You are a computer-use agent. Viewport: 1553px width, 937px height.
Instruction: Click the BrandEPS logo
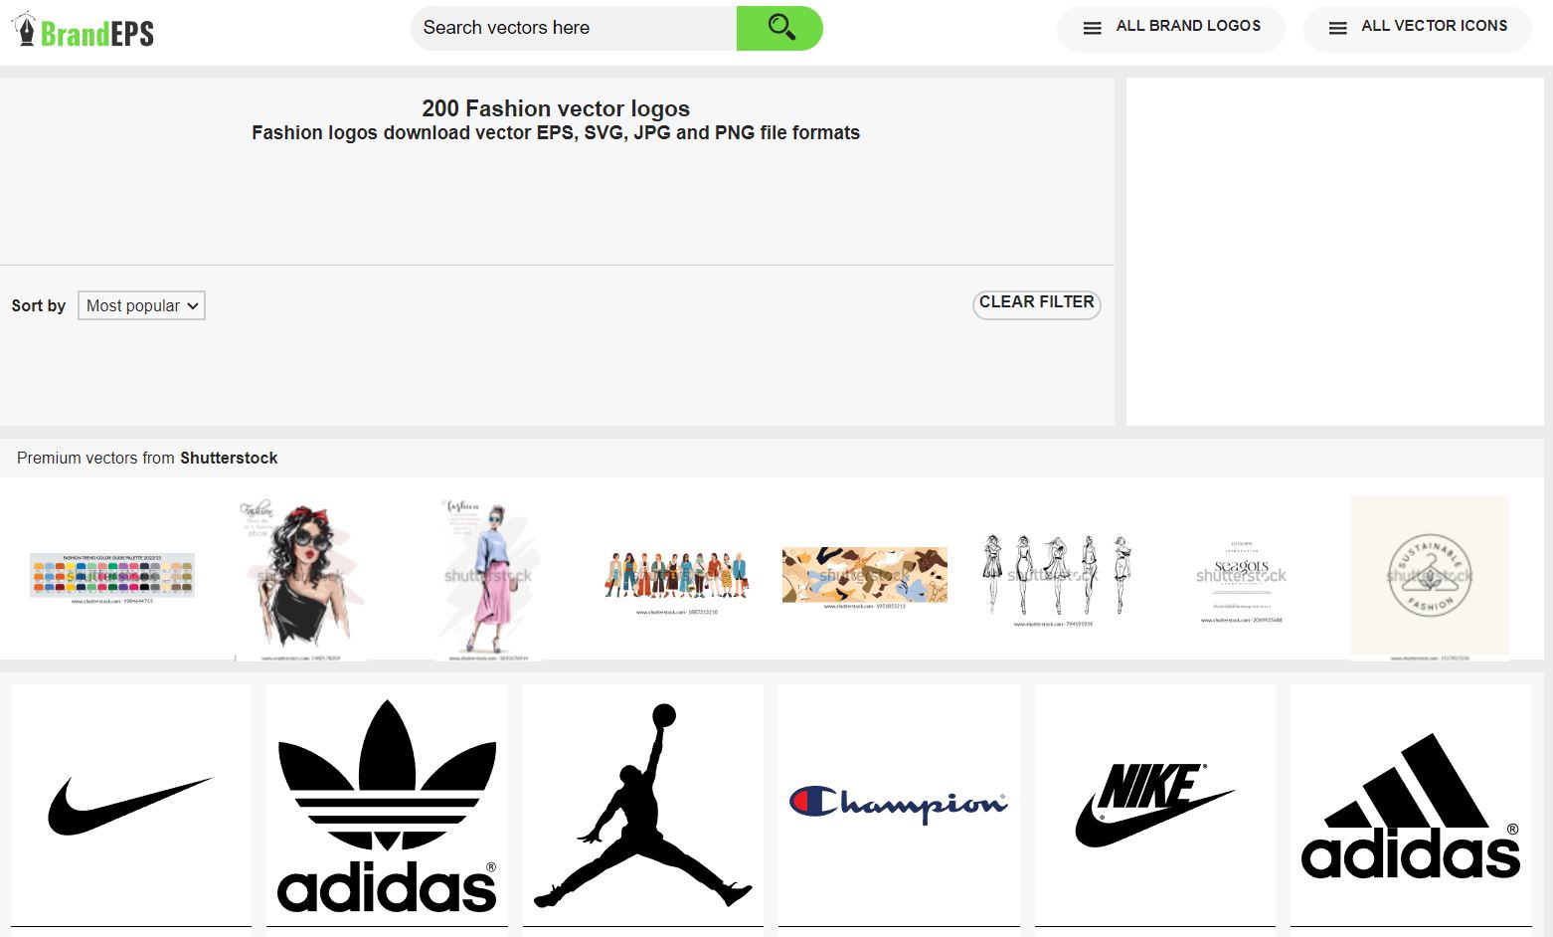pyautogui.click(x=83, y=31)
